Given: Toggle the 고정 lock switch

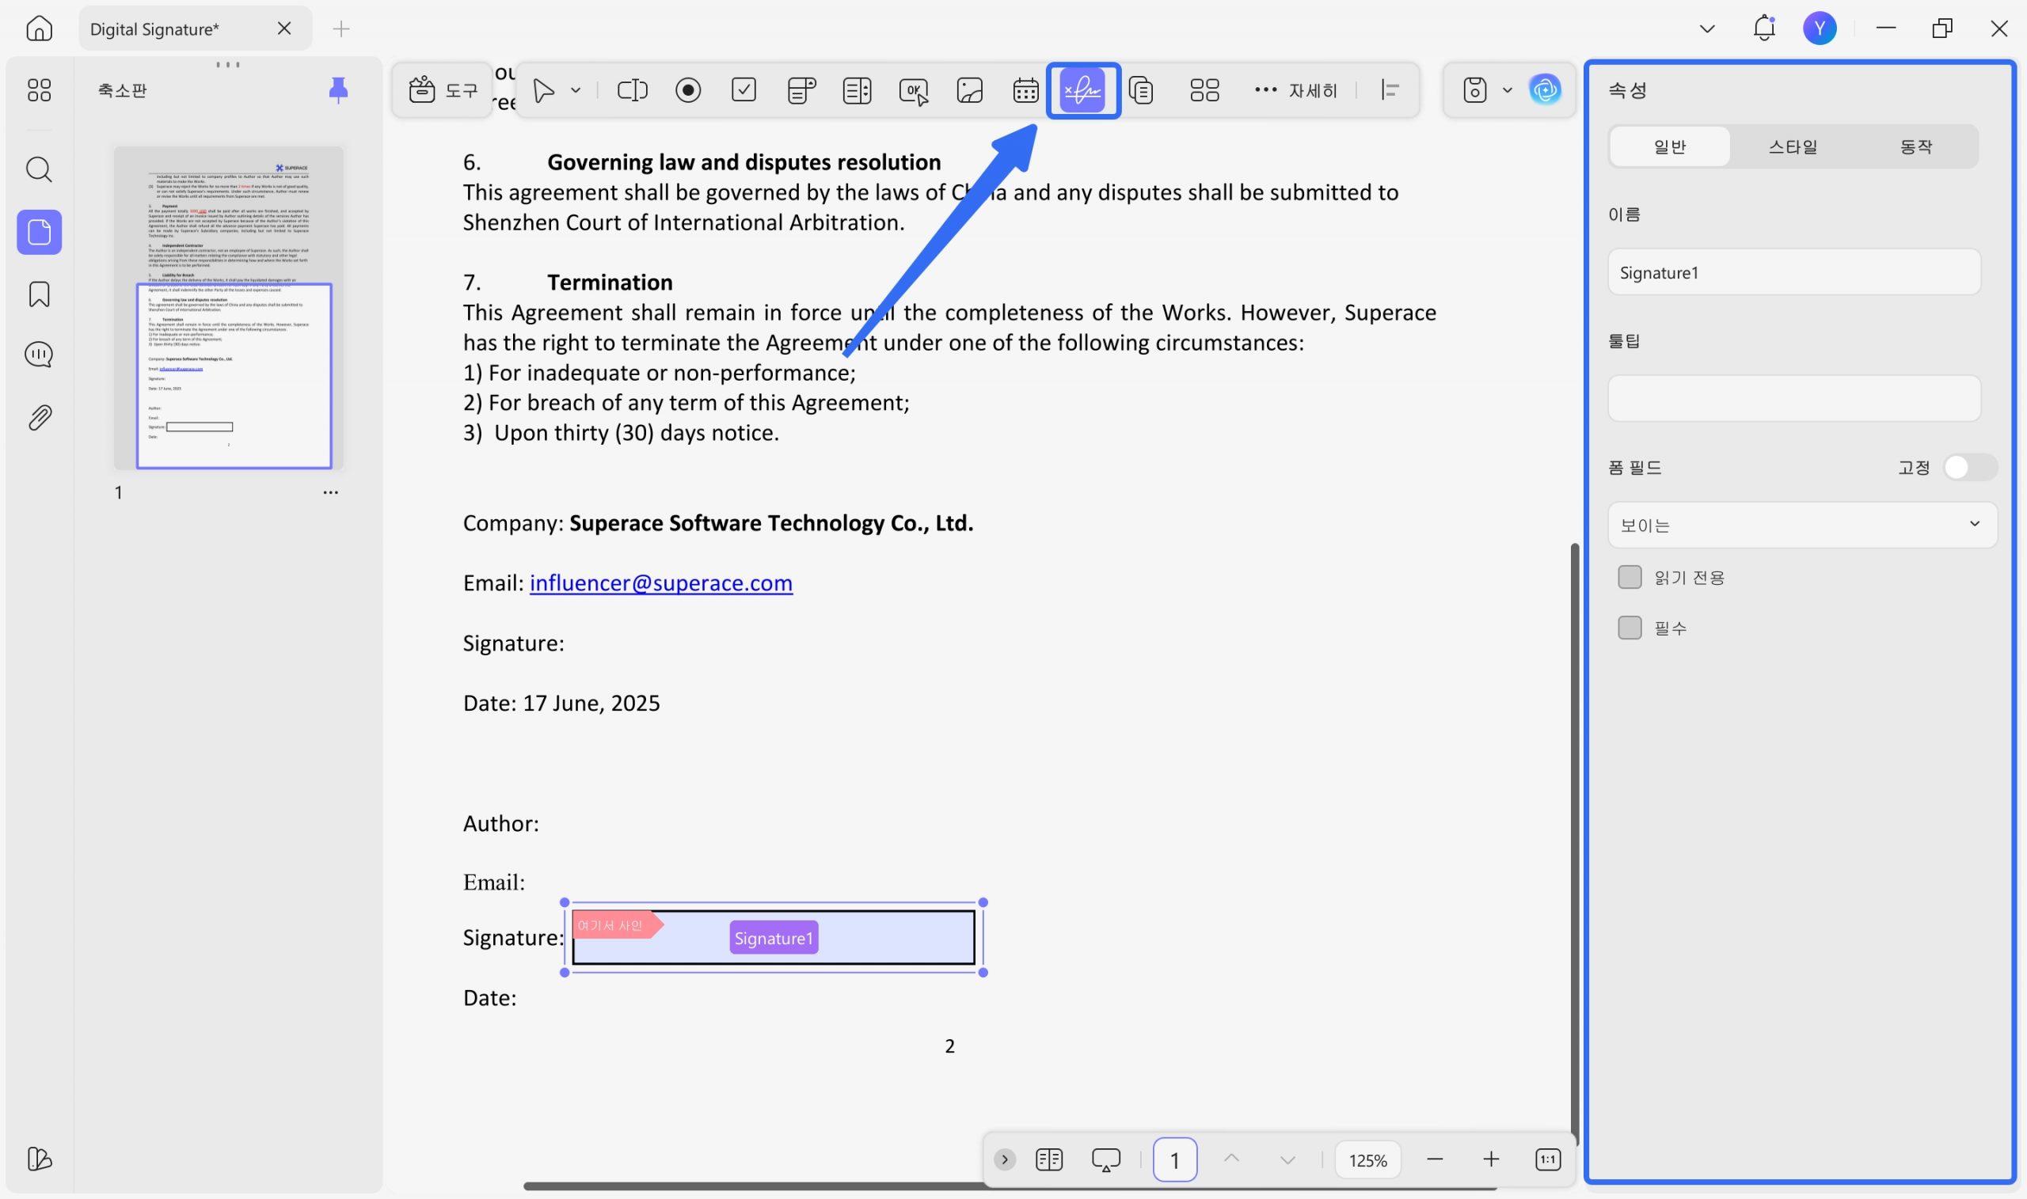Looking at the screenshot, I should 1970,467.
